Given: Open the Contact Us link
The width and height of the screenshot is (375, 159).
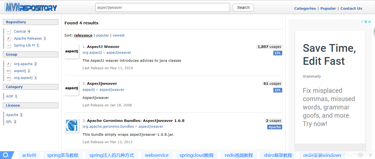Looking at the screenshot, I should (351, 8).
